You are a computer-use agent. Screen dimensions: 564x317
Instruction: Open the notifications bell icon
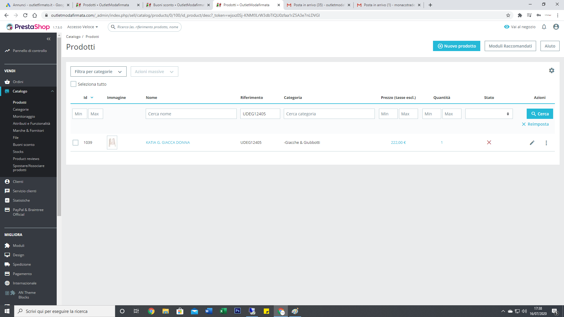[x=544, y=27]
